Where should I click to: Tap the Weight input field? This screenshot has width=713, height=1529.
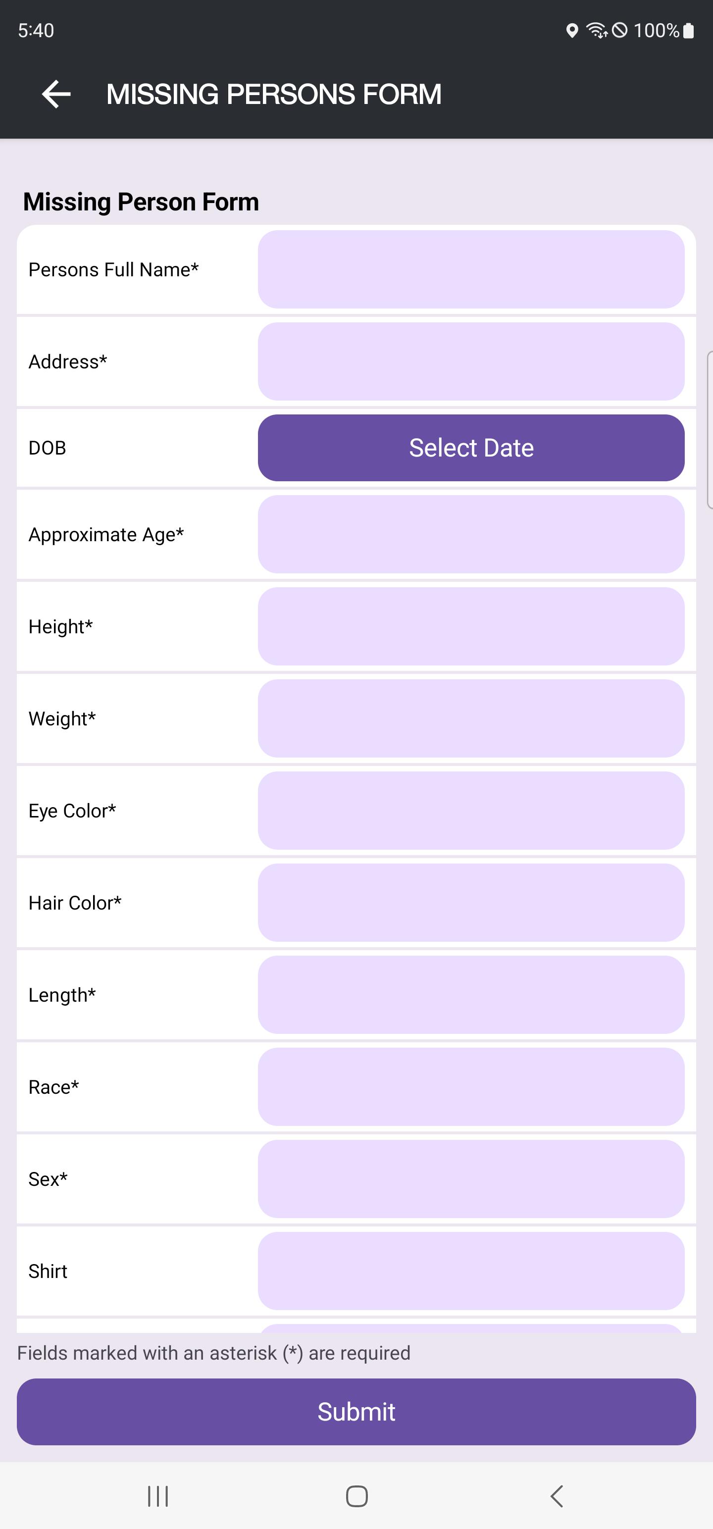pos(471,718)
